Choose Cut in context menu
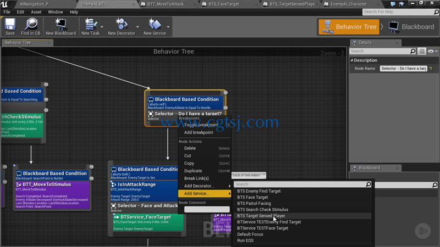Viewport: 440px width, 247px height. [204, 156]
